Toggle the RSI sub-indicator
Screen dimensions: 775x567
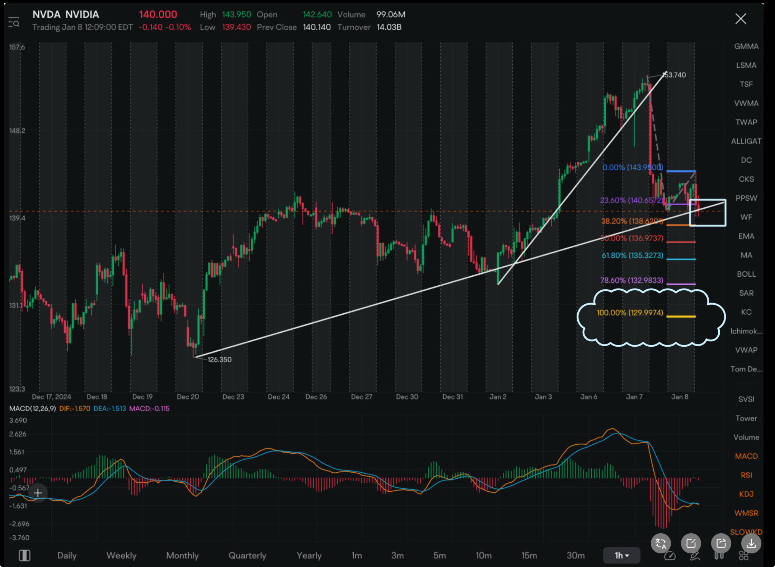(x=746, y=475)
